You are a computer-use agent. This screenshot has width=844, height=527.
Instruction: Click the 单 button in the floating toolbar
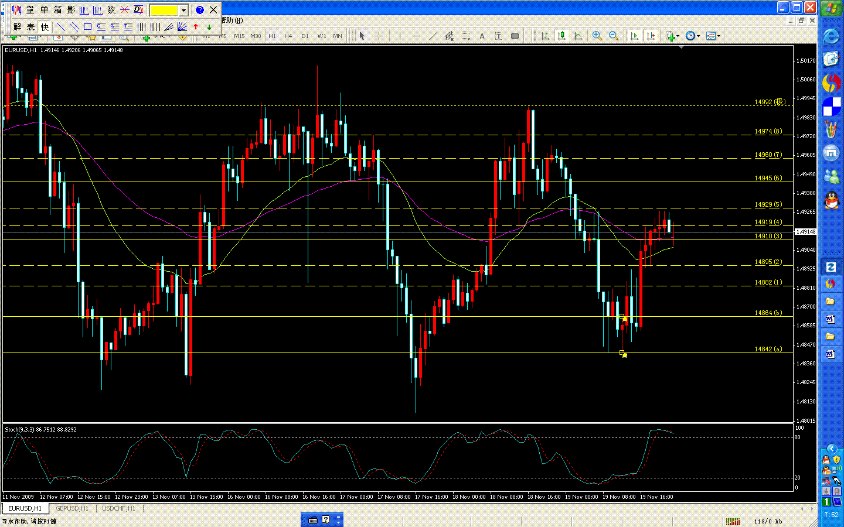[x=44, y=10]
